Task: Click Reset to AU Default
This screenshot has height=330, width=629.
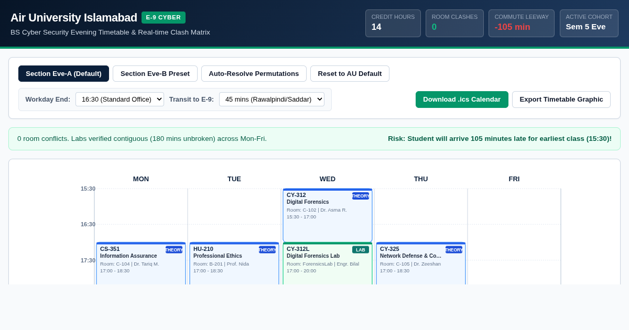Action: pos(350,73)
